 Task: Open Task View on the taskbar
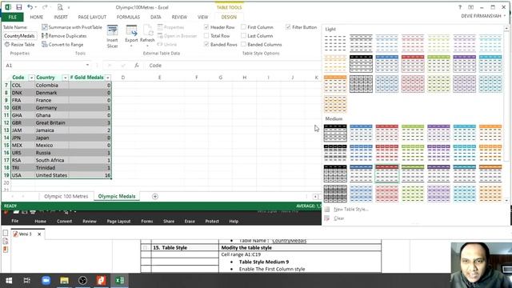tap(27, 281)
